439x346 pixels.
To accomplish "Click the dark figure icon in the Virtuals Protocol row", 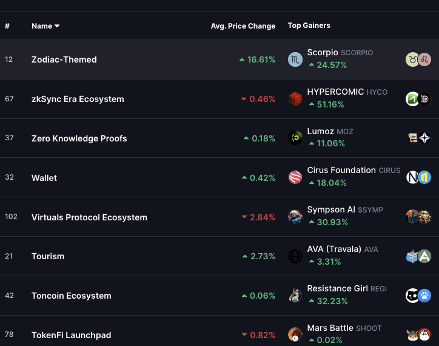I will [412, 217].
